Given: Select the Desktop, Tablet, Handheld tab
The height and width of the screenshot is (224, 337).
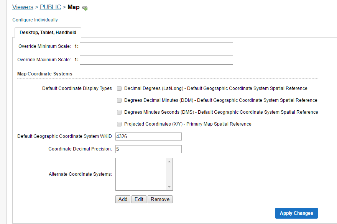Looking at the screenshot, I should (x=48, y=33).
